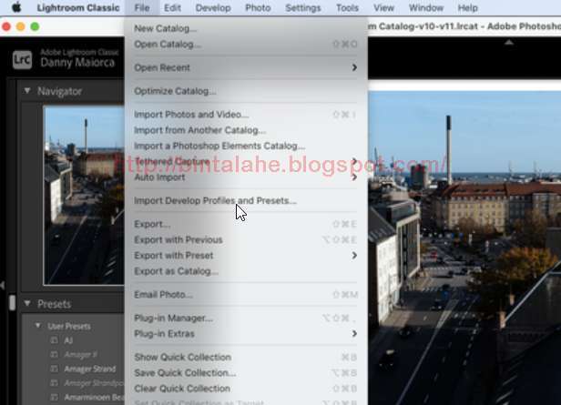Select Import from Another Catalog
Viewport: 561px width, 405px height.
point(246,130)
